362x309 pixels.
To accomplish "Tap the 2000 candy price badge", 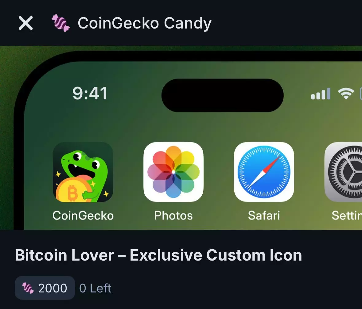I will [45, 288].
